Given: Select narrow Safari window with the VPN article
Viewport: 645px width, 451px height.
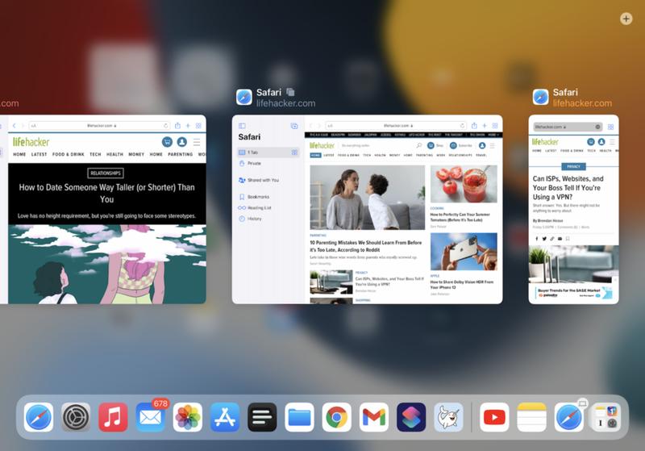Looking at the screenshot, I should pyautogui.click(x=573, y=210).
